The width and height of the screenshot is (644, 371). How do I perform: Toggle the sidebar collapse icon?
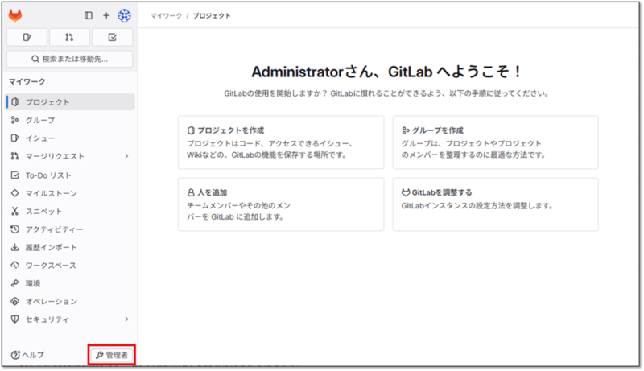coord(89,15)
